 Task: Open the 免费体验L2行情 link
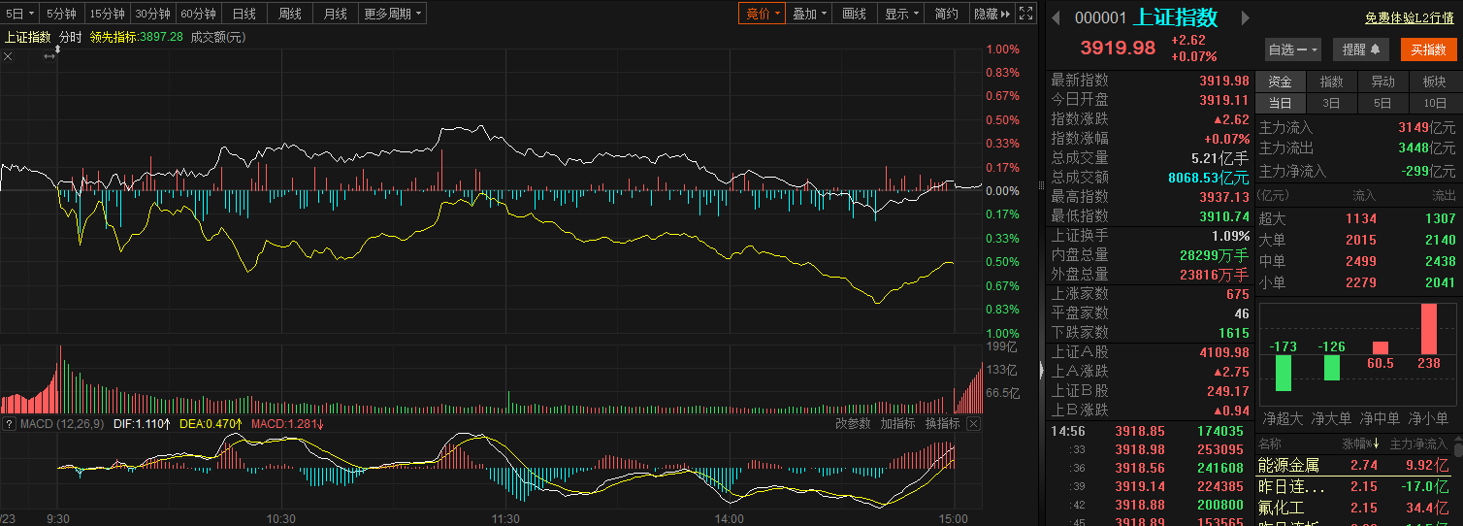tap(1409, 17)
